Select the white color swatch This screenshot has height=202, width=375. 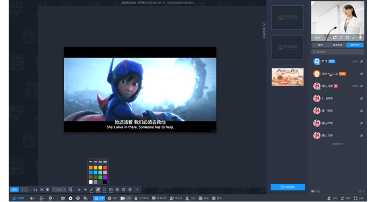[x=91, y=182]
